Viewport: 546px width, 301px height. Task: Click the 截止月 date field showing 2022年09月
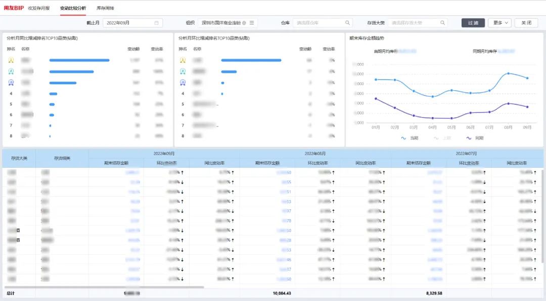(x=132, y=23)
